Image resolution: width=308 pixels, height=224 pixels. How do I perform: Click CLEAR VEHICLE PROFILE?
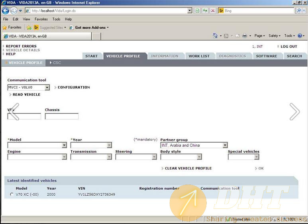coord(188,168)
